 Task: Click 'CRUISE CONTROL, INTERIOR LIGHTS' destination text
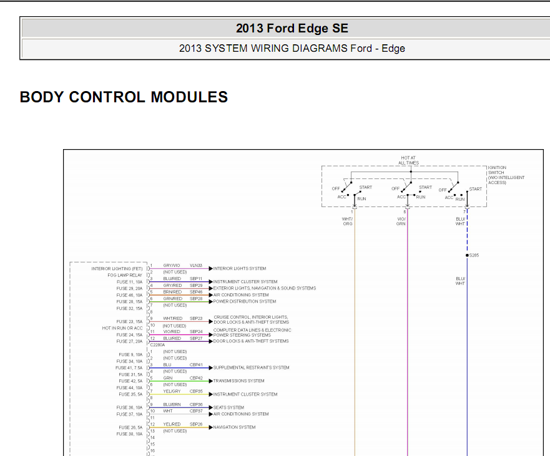[x=250, y=317]
